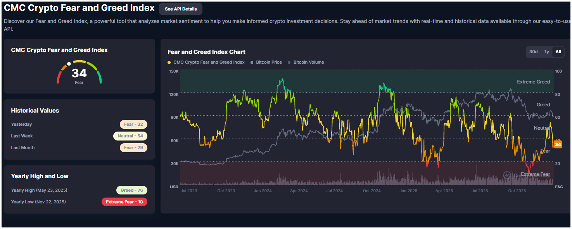Click the Last Month Fear - 29 badge
The height and width of the screenshot is (229, 572).
click(133, 148)
